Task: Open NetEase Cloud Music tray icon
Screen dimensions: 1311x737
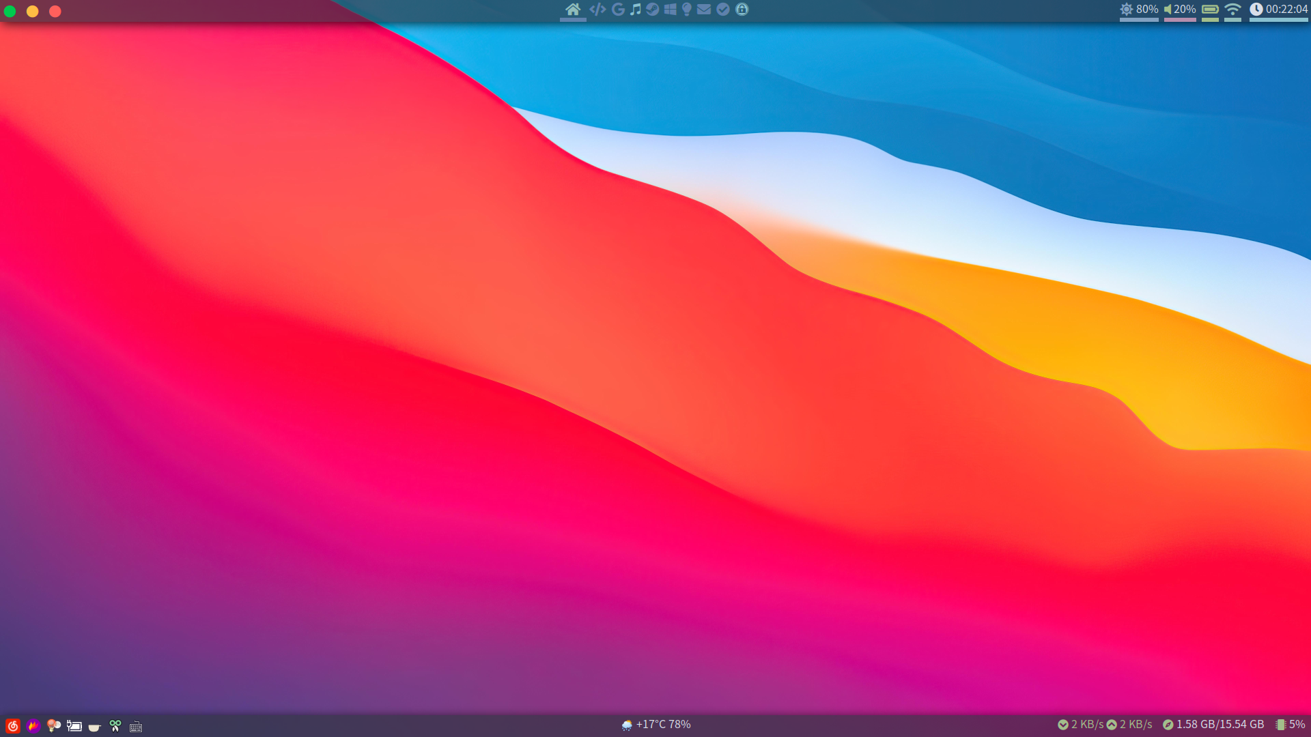Action: click(x=12, y=726)
